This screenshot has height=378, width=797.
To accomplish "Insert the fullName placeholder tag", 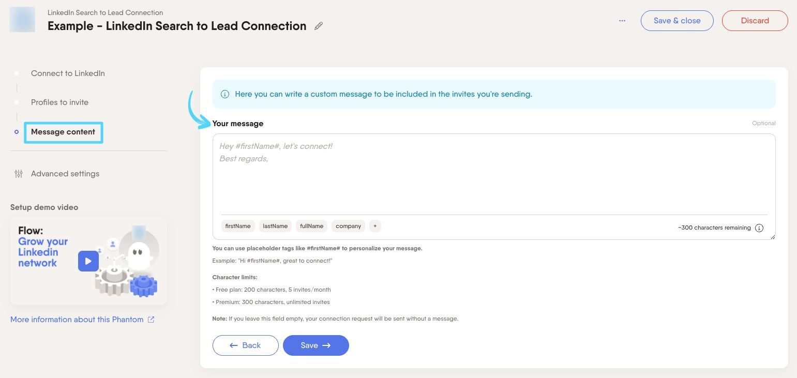I will point(312,226).
